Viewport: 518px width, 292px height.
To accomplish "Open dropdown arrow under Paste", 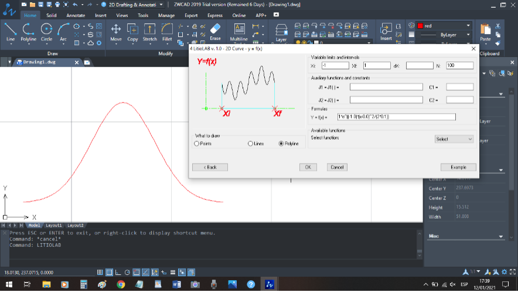I will pyautogui.click(x=485, y=43).
